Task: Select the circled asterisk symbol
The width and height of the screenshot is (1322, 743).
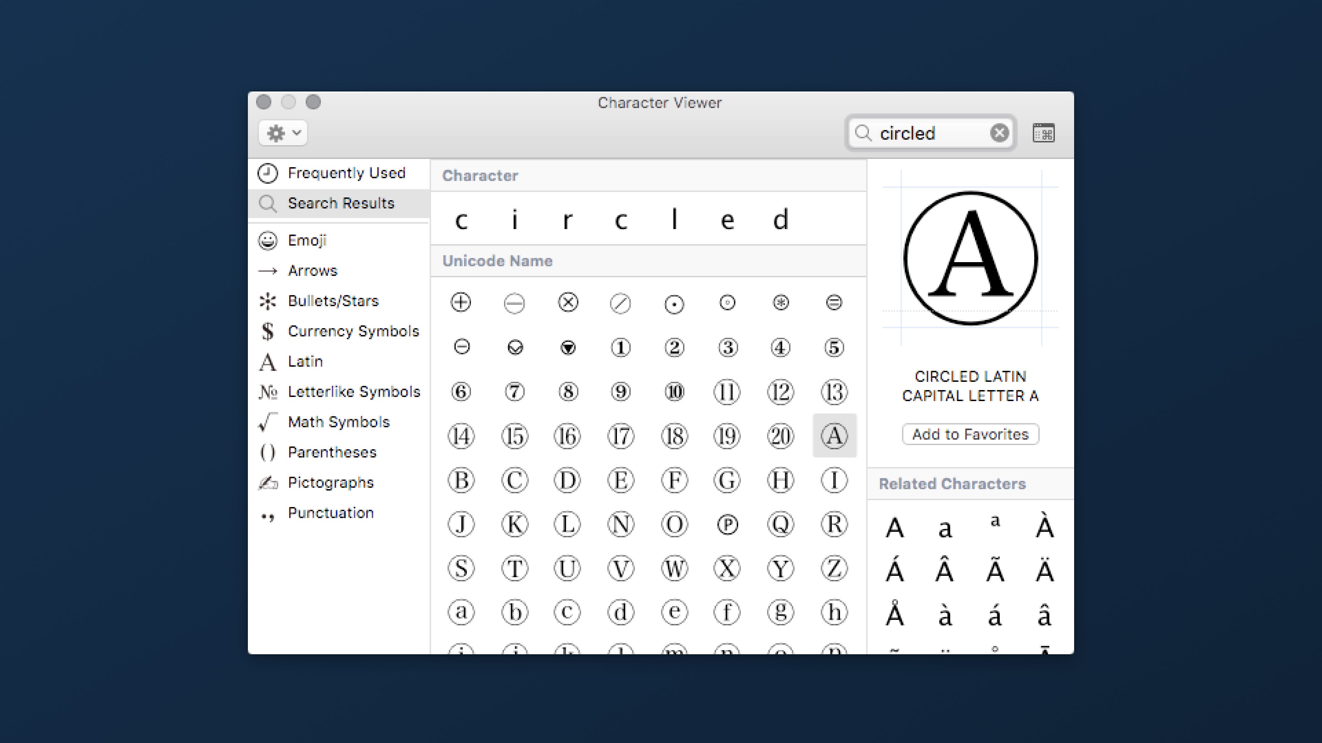Action: click(x=780, y=303)
